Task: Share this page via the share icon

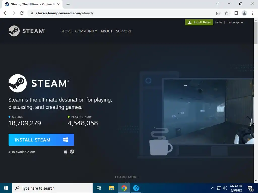Action: click(218, 13)
